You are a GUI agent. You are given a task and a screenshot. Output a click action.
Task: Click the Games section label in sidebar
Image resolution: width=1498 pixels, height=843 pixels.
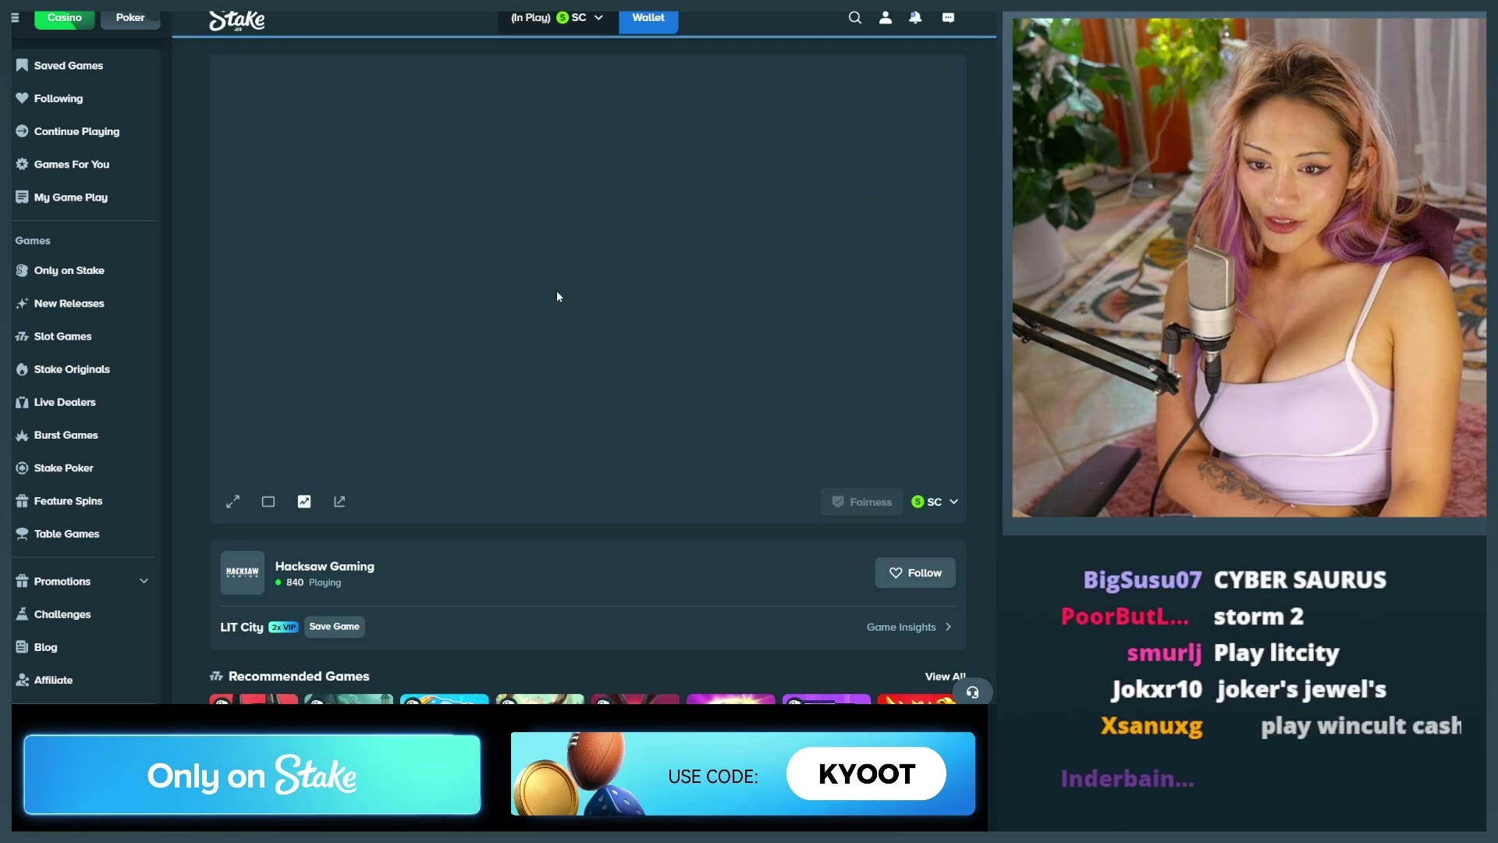coord(33,240)
